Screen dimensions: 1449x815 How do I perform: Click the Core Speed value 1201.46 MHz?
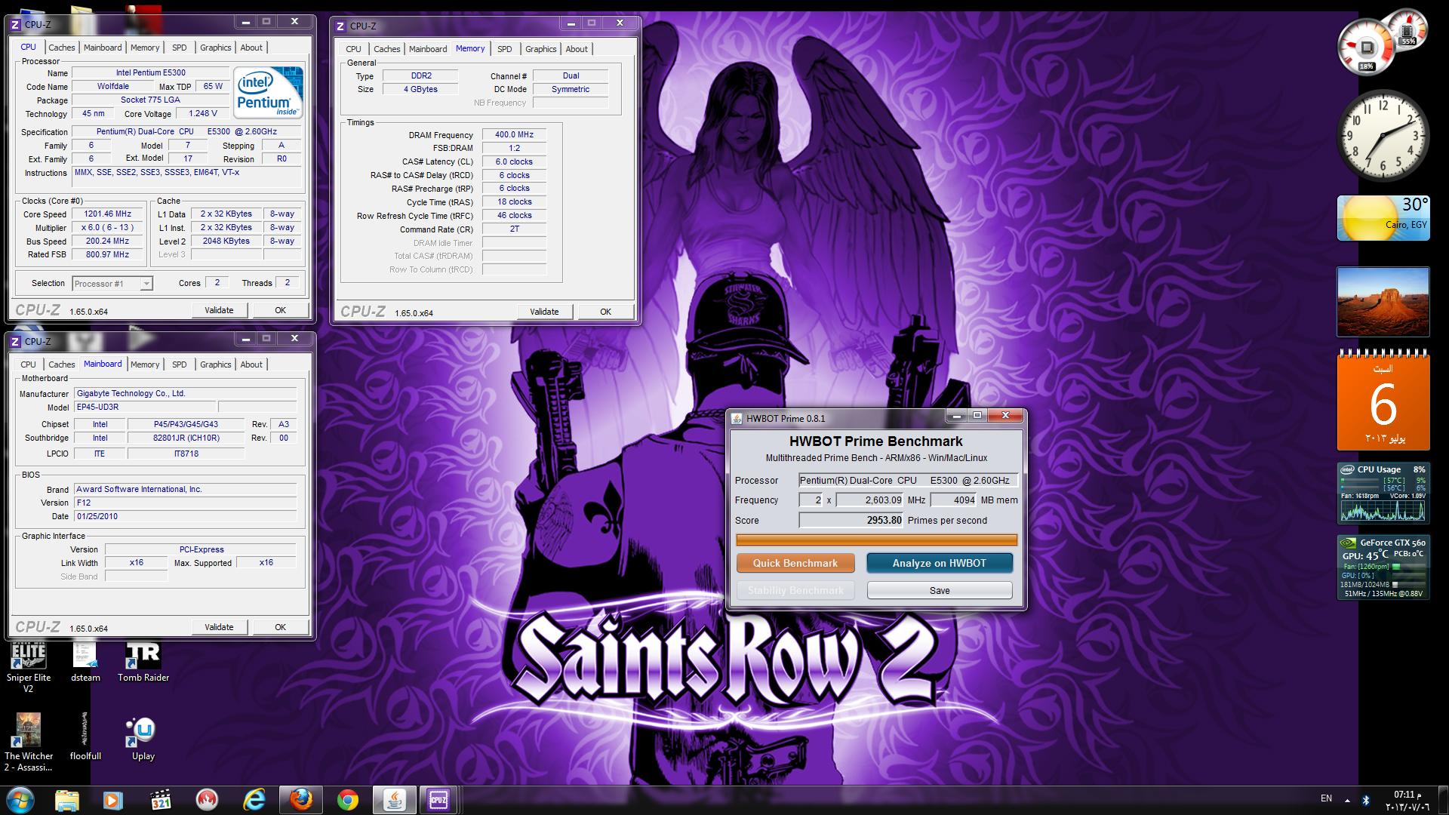coord(107,214)
